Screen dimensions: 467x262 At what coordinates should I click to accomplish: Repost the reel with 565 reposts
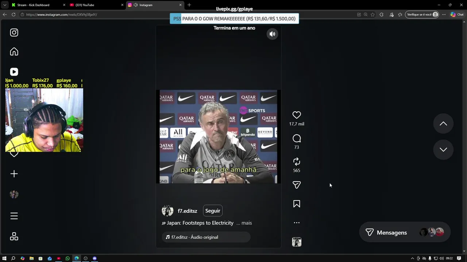coord(297,162)
